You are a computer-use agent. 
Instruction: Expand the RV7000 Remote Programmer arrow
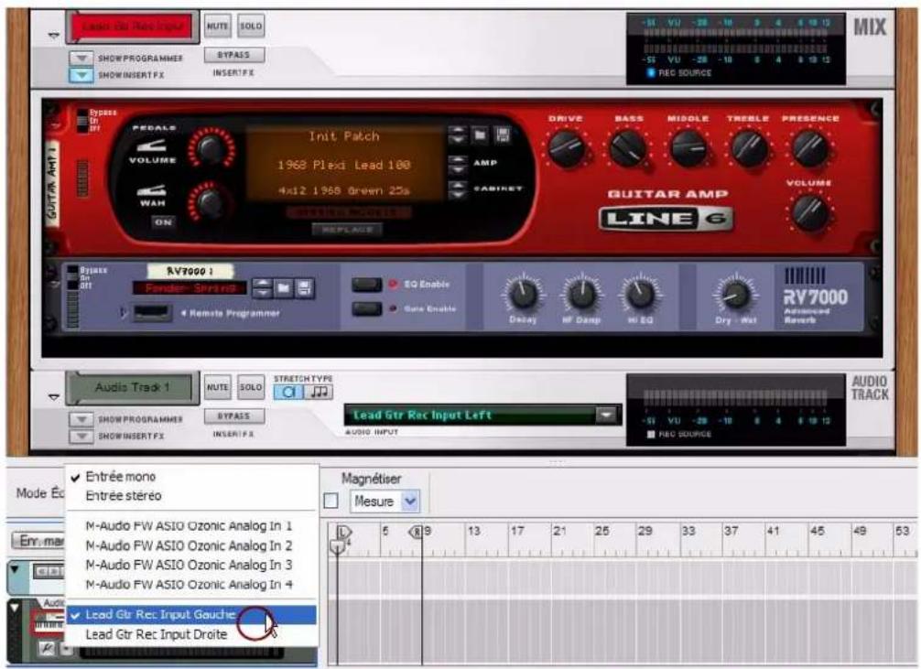pyautogui.click(x=124, y=314)
